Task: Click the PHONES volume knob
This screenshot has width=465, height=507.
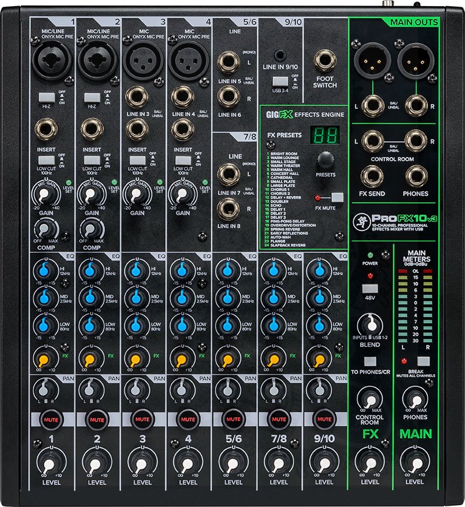Action: 415,399
